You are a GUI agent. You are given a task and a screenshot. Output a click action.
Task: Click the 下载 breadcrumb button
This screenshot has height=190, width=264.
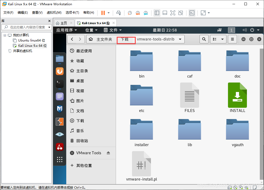click(126, 39)
